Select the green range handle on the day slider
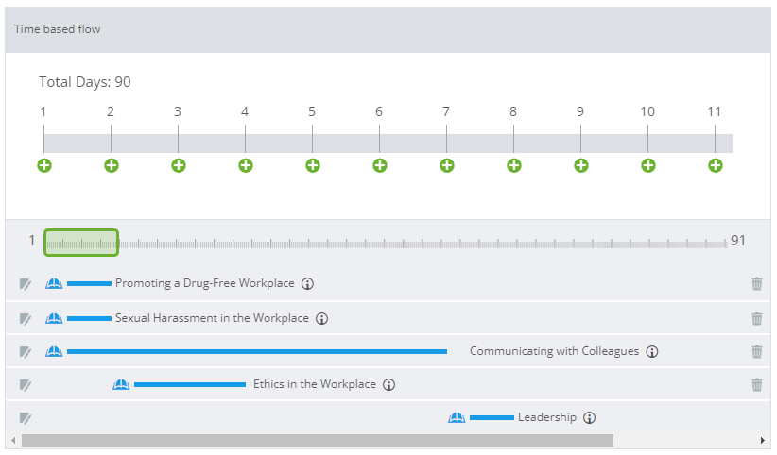This screenshot has width=777, height=455. click(x=81, y=243)
